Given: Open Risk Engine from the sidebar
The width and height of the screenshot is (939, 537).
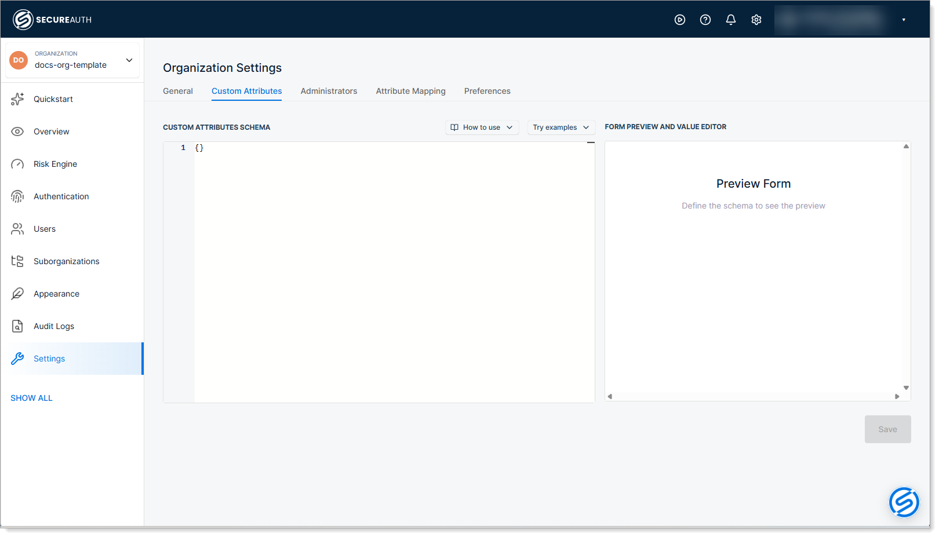Looking at the screenshot, I should pos(55,163).
